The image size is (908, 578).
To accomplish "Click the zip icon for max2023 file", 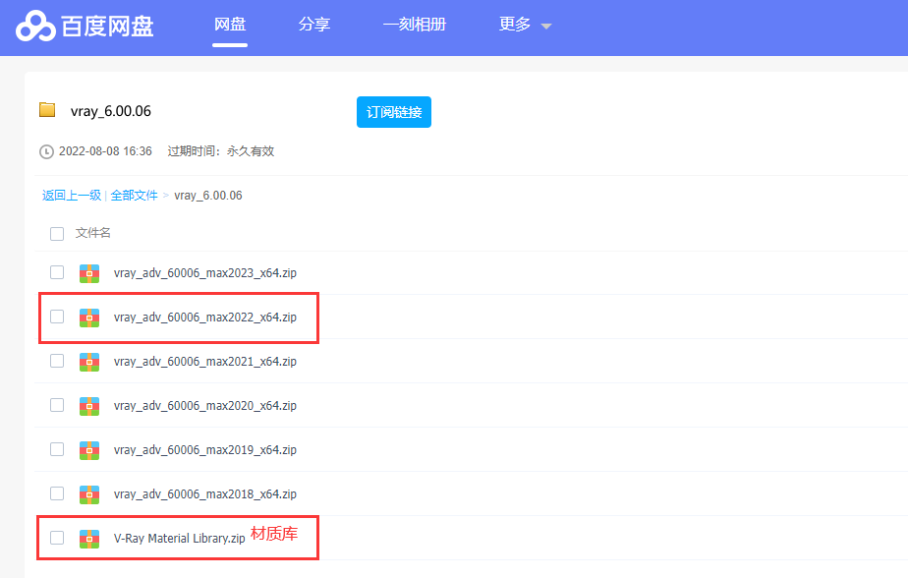I will [89, 272].
